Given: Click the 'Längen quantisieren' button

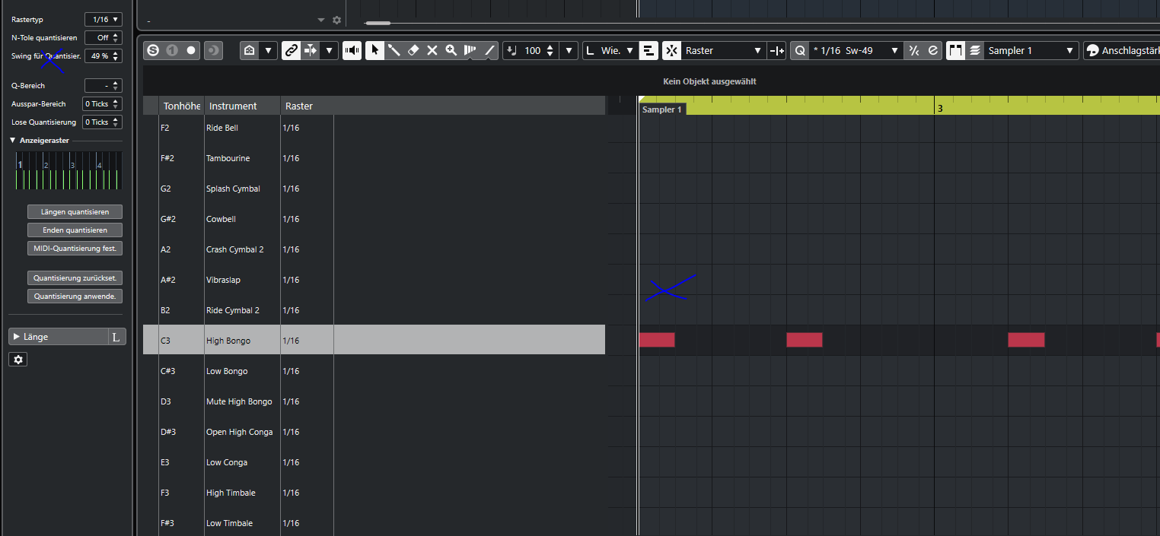Looking at the screenshot, I should [x=75, y=212].
